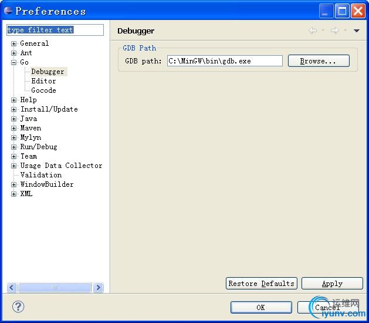Screen dimensions: 369x323
Task: Minimize the Preferences window
Action: (326, 11)
